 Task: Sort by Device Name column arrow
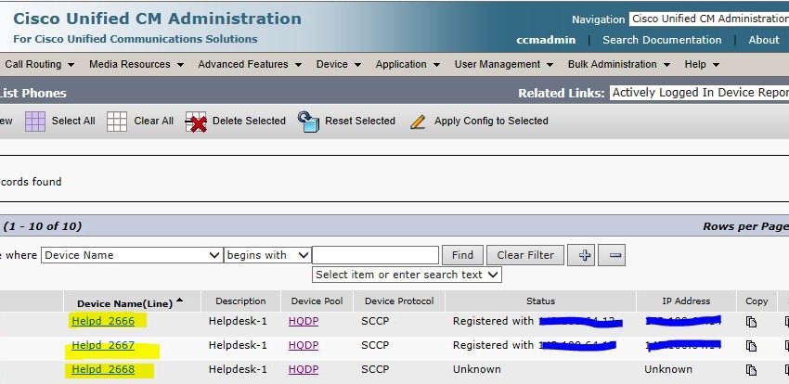pos(179,301)
